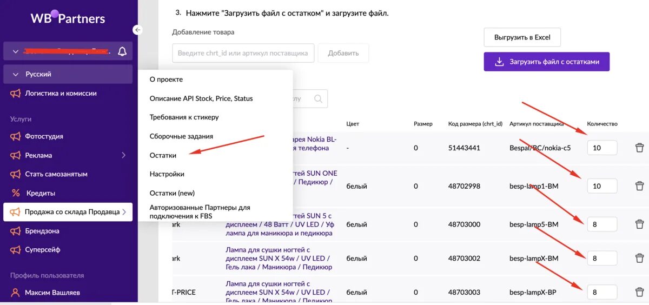Open Сборочные задания menu entry
This screenshot has width=649, height=305.
pos(181,136)
